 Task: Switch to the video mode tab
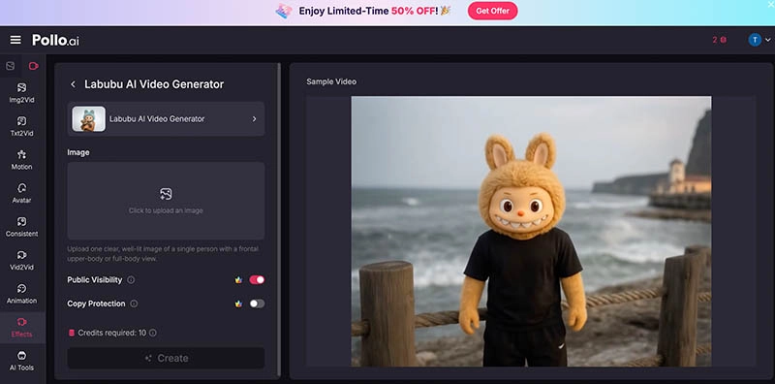pos(34,66)
